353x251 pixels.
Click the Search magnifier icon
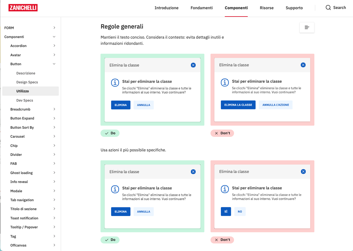(328, 8)
